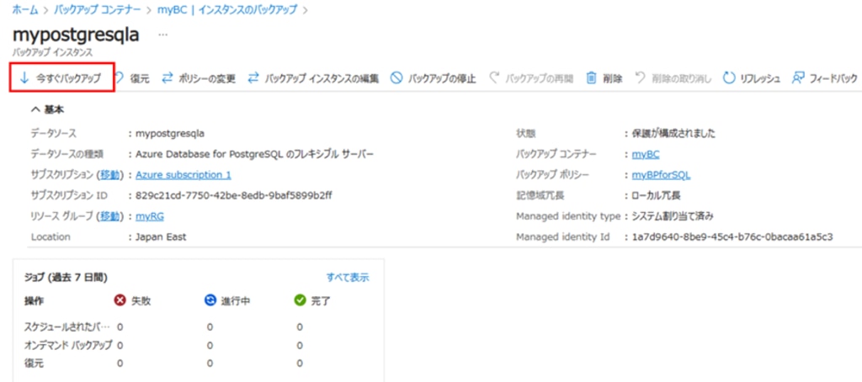
Task: Click the オンデマンド バックアップ row label
Action: tap(69, 345)
